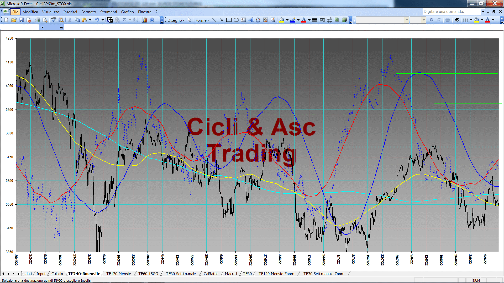Switch to the CalBattle sheet tab
The height and width of the screenshot is (283, 504).
coord(211,274)
